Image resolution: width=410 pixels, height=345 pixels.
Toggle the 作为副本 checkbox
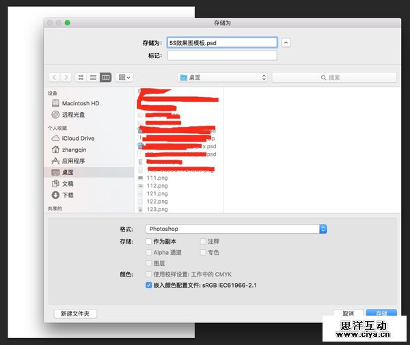pos(149,242)
